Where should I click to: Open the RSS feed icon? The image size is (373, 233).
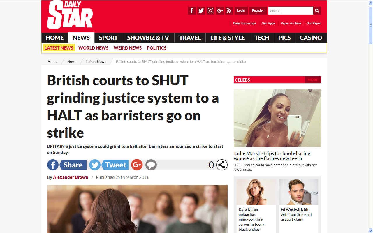click(229, 11)
